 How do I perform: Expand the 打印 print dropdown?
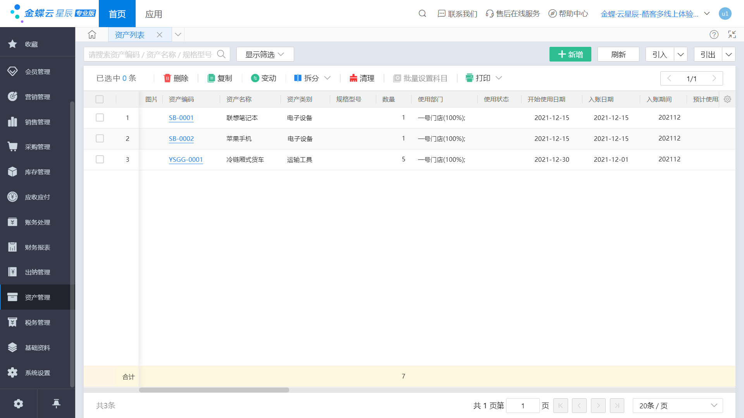499,78
